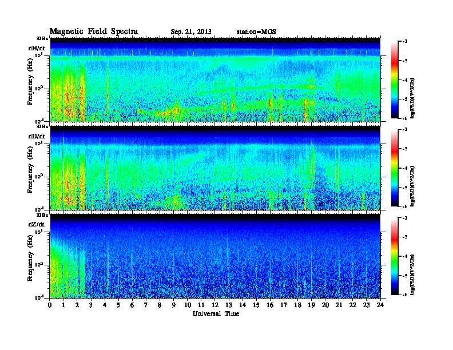453x350 pixels.
Task: Click the hour 22 tick label on time axis
Action: click(353, 305)
